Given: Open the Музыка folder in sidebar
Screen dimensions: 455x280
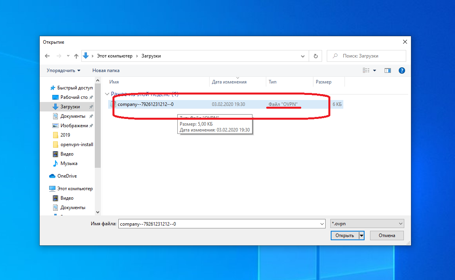Looking at the screenshot, I should (68, 163).
